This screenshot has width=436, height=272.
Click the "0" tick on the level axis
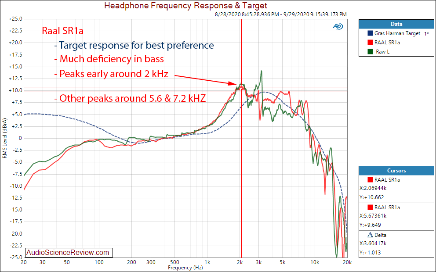click(20, 138)
